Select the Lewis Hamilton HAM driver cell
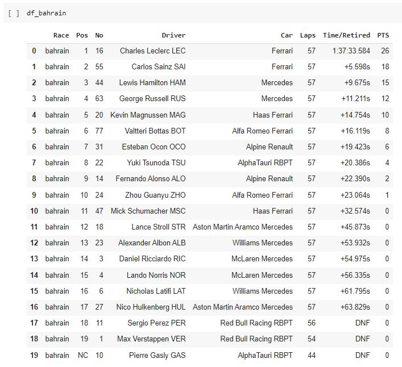 152,83
